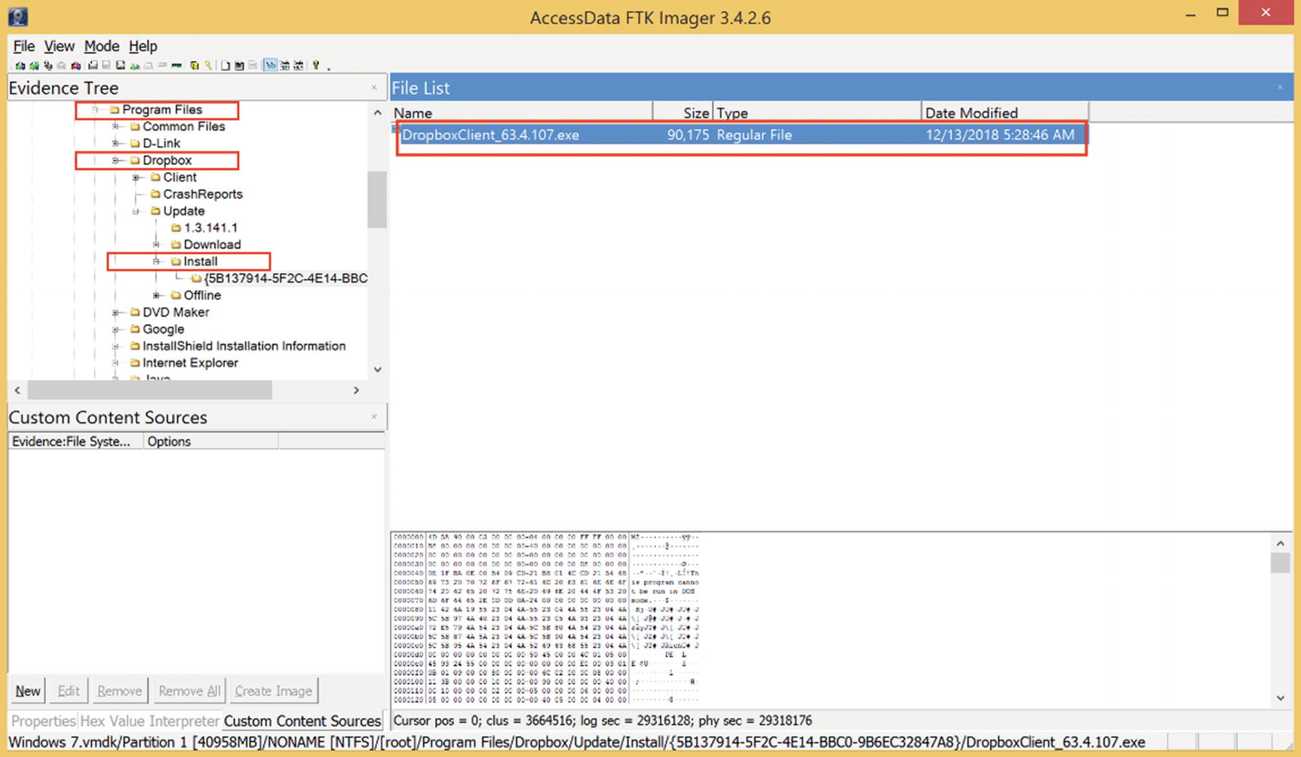This screenshot has height=757, width=1301.
Task: Open the View menu
Action: pyautogui.click(x=59, y=46)
